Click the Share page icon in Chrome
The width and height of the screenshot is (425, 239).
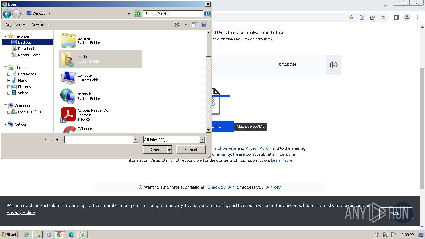[373, 17]
